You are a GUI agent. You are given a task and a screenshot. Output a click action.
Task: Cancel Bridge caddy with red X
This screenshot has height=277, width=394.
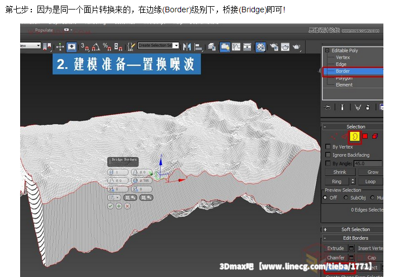coord(127,206)
